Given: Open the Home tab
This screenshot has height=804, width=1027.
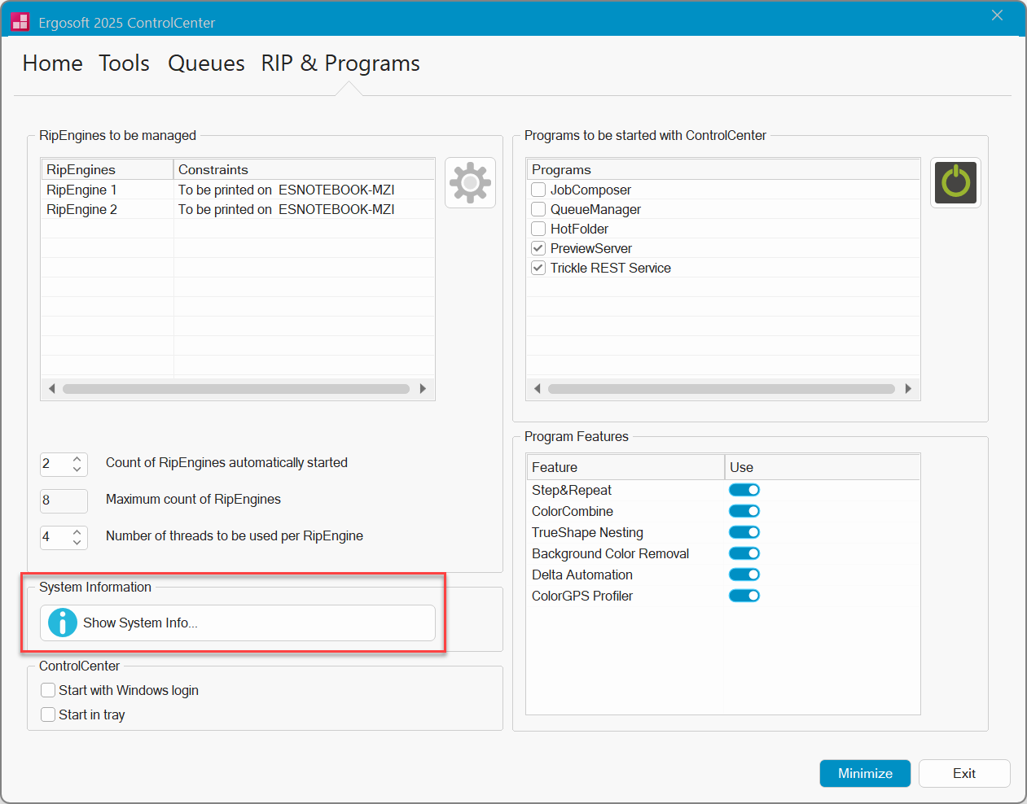Looking at the screenshot, I should tap(53, 63).
